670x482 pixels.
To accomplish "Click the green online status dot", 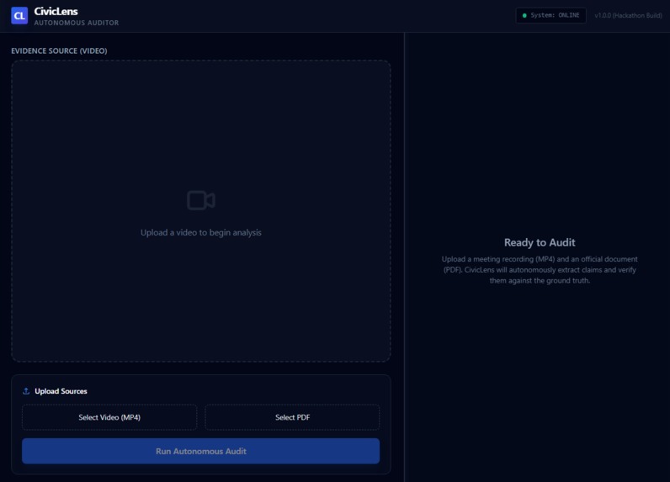I will (x=524, y=15).
